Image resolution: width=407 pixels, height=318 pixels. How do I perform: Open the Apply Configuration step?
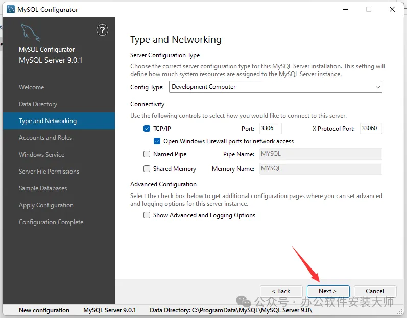[x=46, y=205]
